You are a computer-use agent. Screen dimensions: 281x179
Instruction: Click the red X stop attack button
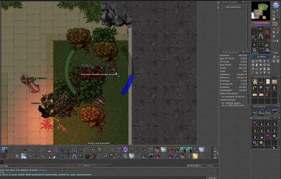(x=274, y=29)
